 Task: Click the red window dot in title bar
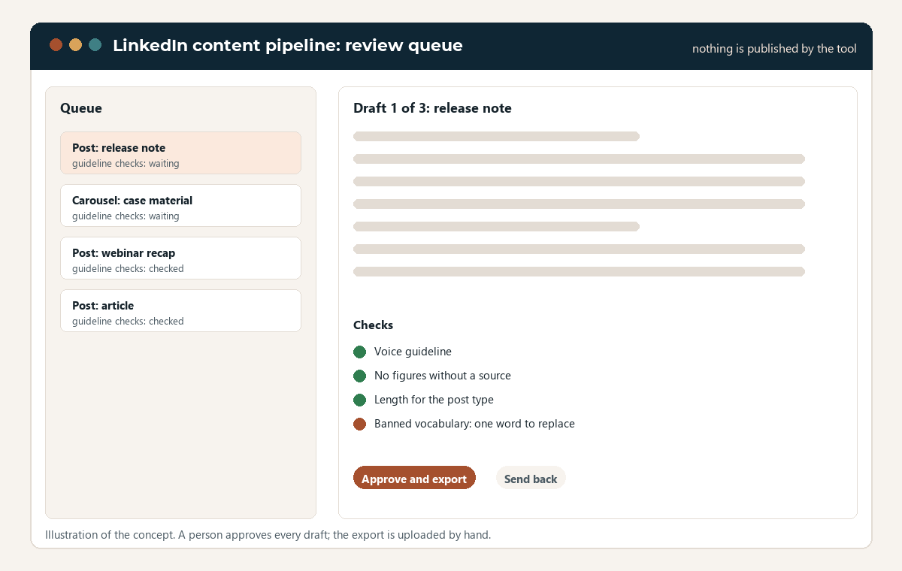pos(56,45)
